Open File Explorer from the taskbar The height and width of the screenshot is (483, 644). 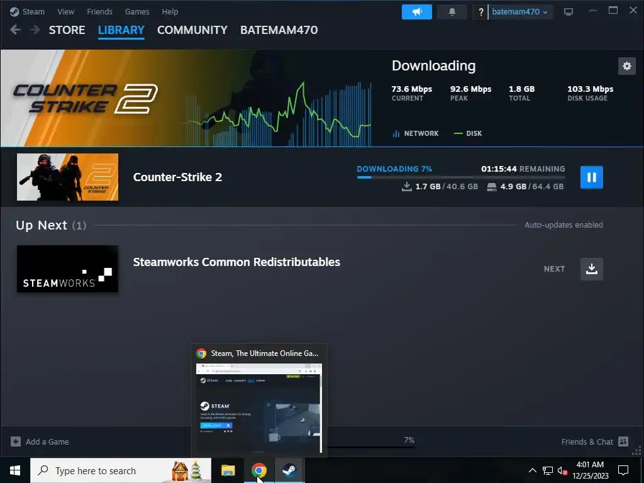(228, 470)
